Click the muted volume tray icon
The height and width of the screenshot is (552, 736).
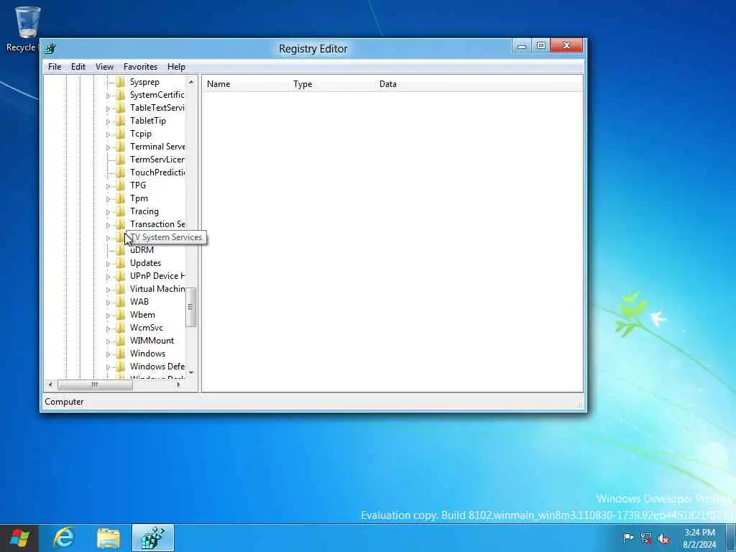point(663,538)
